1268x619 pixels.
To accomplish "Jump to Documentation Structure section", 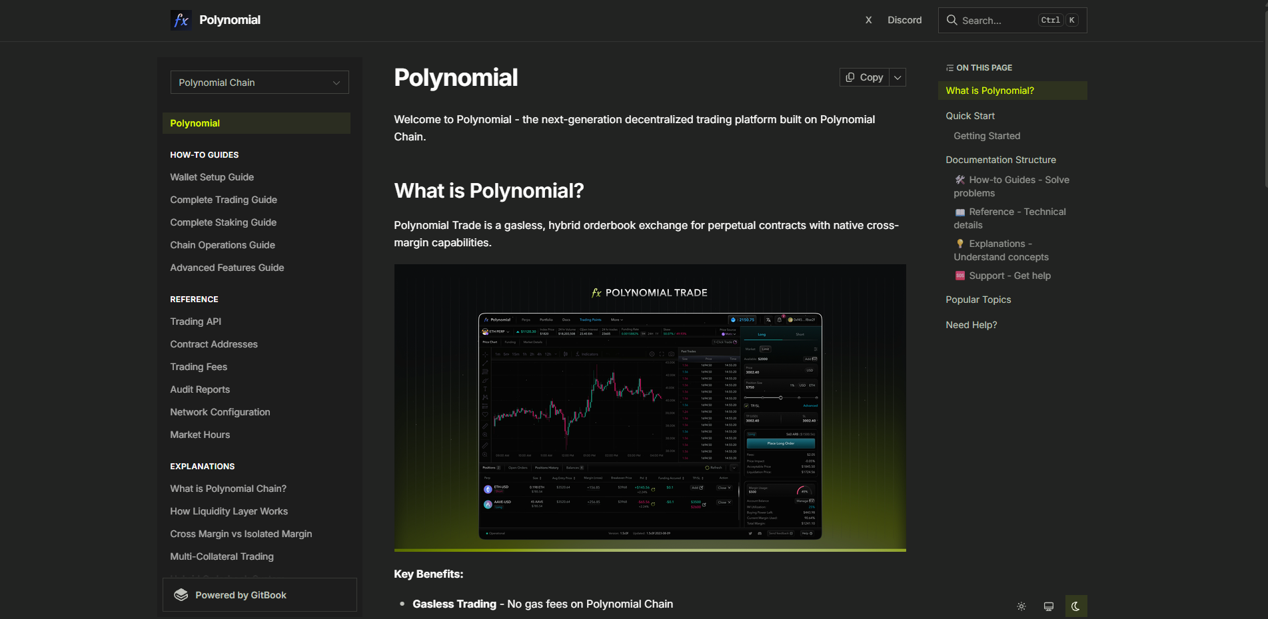I will point(1001,160).
